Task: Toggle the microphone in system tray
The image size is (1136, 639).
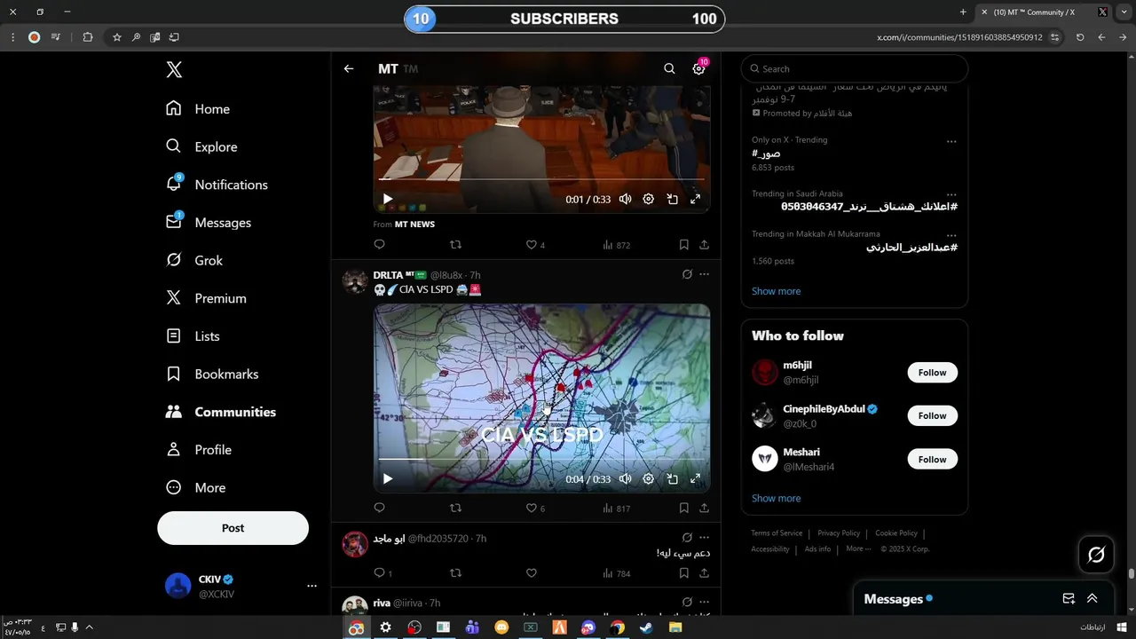Action: pyautogui.click(x=75, y=627)
